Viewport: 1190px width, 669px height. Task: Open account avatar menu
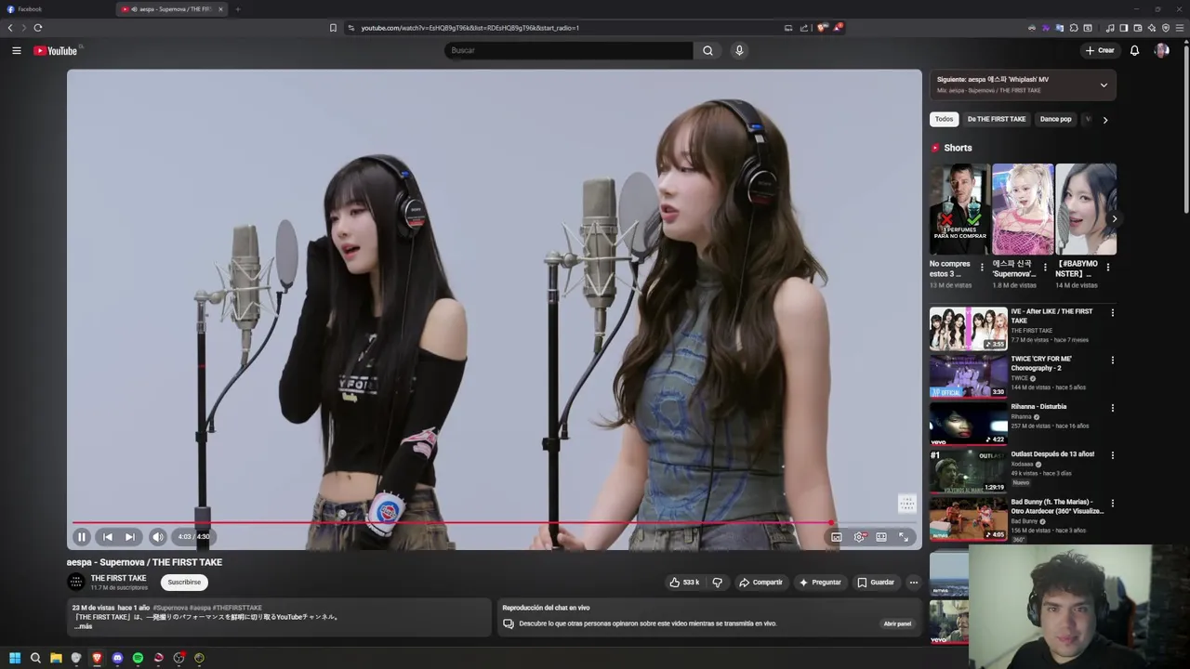(1161, 50)
